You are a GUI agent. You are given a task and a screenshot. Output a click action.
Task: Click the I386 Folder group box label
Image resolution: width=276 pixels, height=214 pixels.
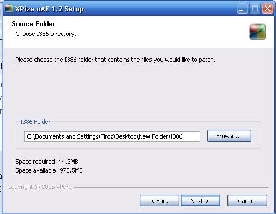click(35, 122)
